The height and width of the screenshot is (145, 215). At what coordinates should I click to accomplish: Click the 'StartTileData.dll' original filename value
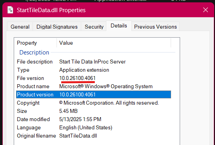(x=78, y=136)
